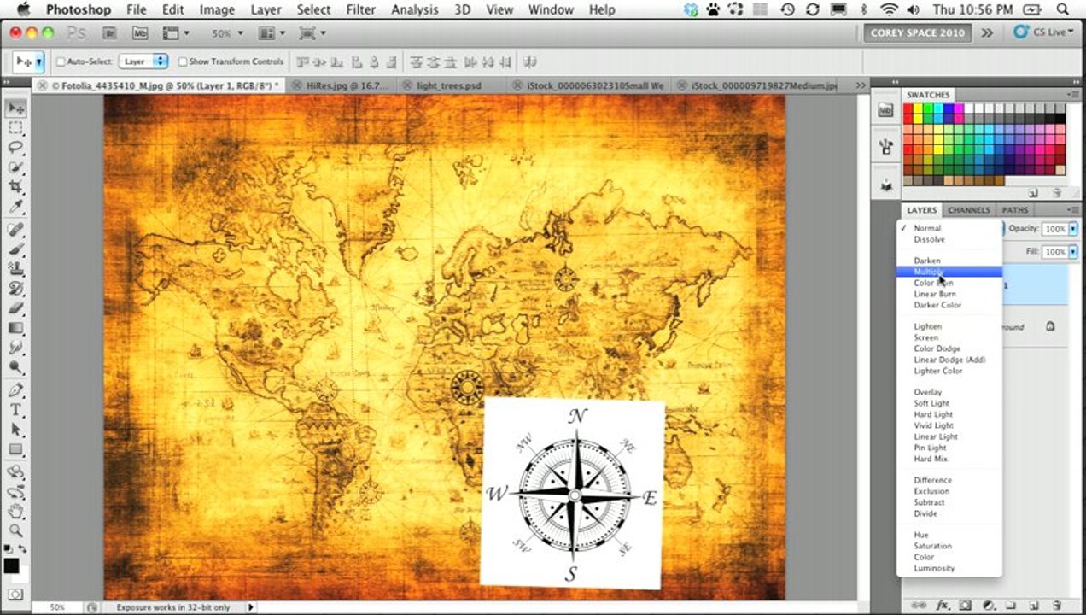Launch Mini Bridge from the application bar
The height and width of the screenshot is (615, 1086).
[x=140, y=33]
